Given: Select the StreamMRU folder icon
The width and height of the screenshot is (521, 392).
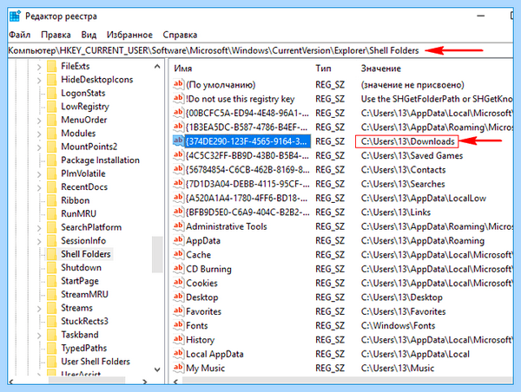Looking at the screenshot, I should (52, 294).
